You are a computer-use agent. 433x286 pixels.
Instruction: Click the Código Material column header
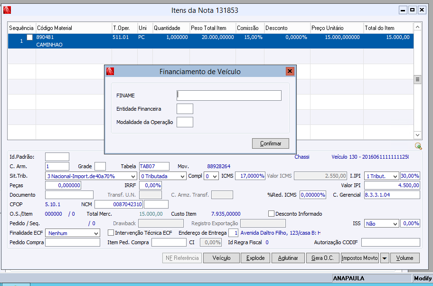[x=74, y=28]
